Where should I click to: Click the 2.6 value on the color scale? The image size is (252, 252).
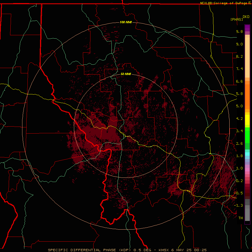(x=239, y=144)
